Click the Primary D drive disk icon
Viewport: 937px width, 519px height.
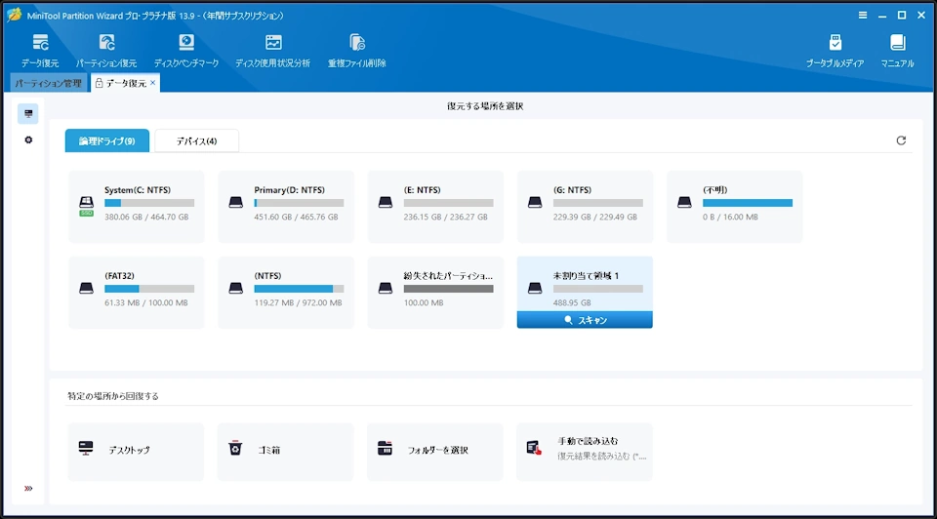(236, 203)
